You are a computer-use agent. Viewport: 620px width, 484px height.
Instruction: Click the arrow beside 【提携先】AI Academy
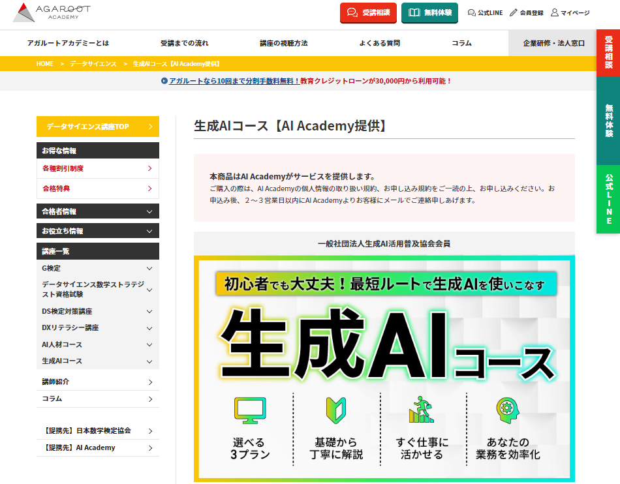pos(150,448)
